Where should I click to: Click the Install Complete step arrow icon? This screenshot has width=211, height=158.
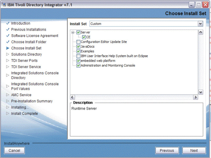coord(8,114)
